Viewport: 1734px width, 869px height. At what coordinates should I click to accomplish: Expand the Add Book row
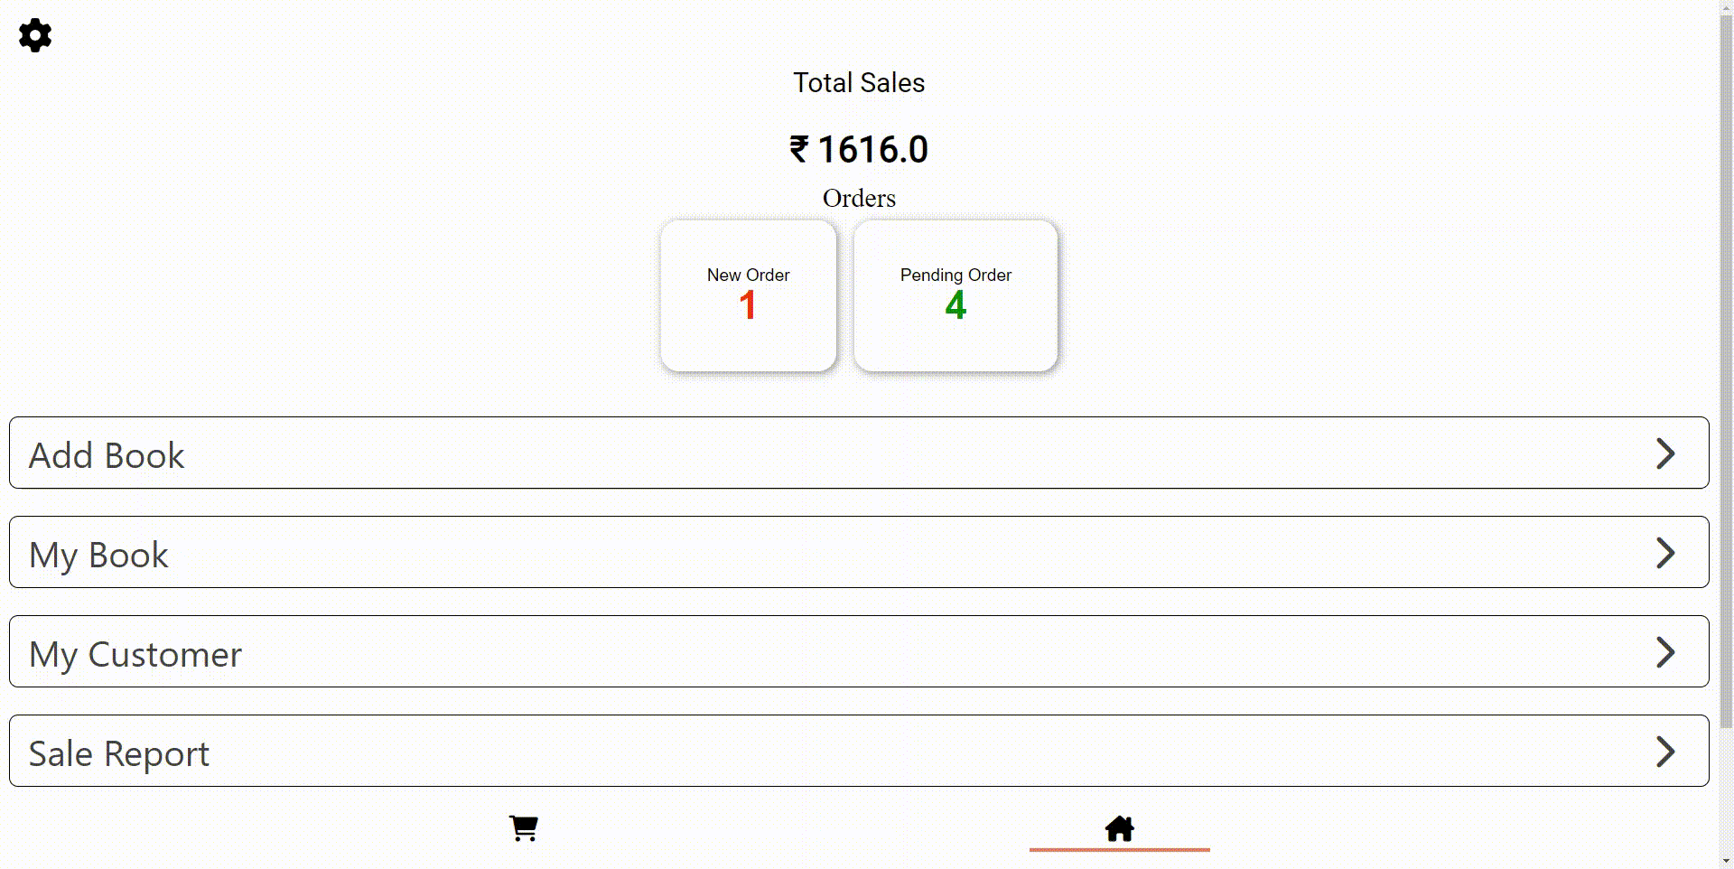click(x=858, y=453)
